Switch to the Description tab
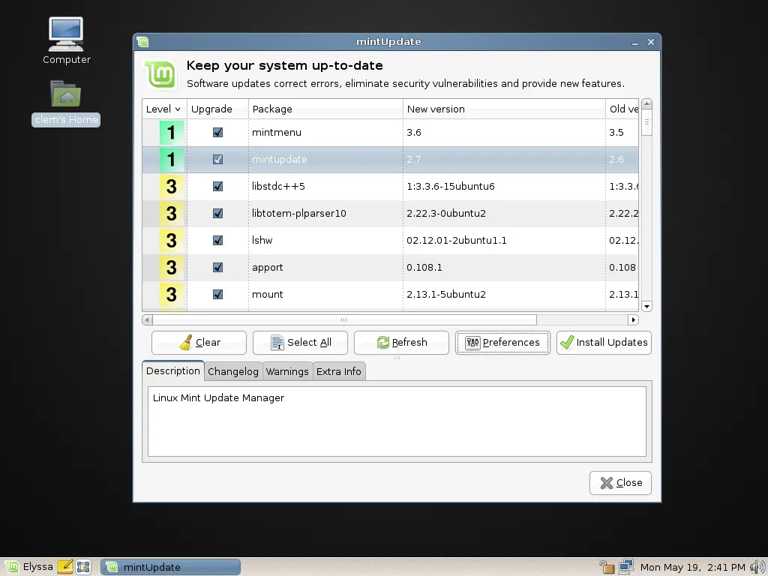 point(173,370)
